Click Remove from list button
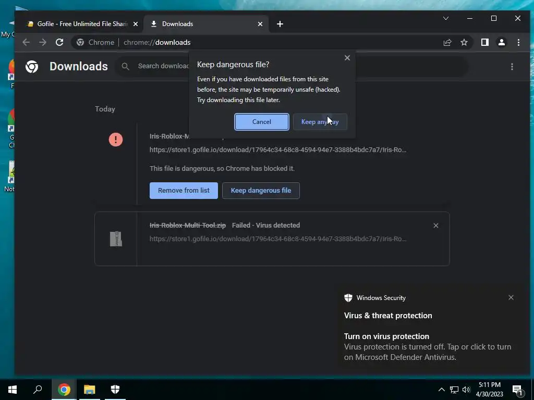The width and height of the screenshot is (534, 400). tap(184, 191)
